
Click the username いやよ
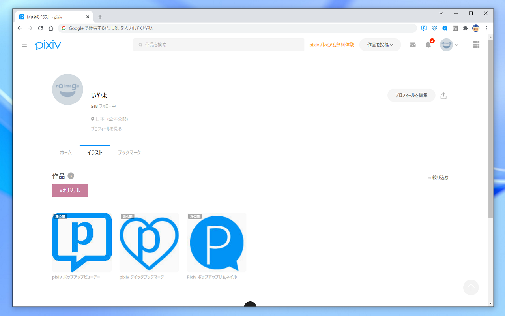point(99,96)
